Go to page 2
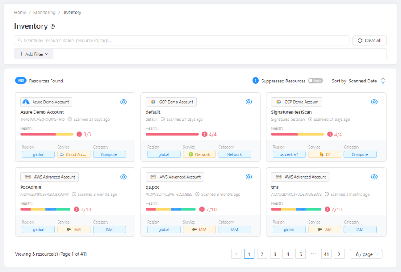Viewport: 401px width, 272px height. (x=262, y=254)
